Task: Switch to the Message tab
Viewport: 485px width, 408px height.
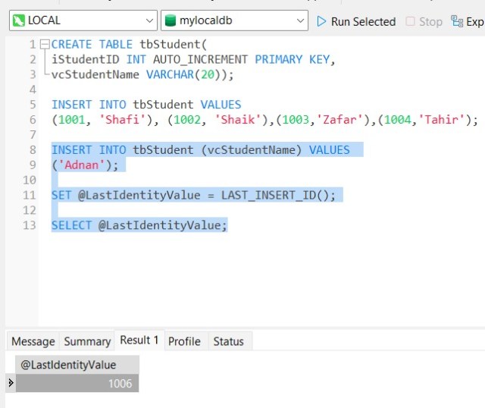Action: coord(33,341)
